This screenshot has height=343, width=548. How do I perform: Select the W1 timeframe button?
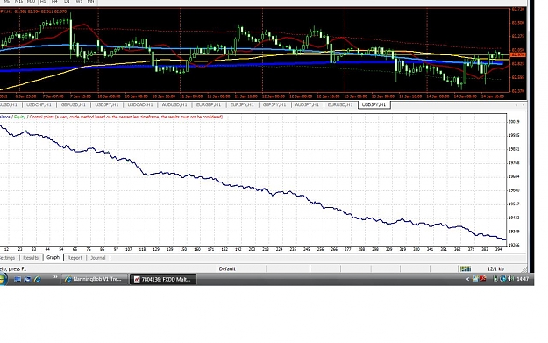pos(79,2)
